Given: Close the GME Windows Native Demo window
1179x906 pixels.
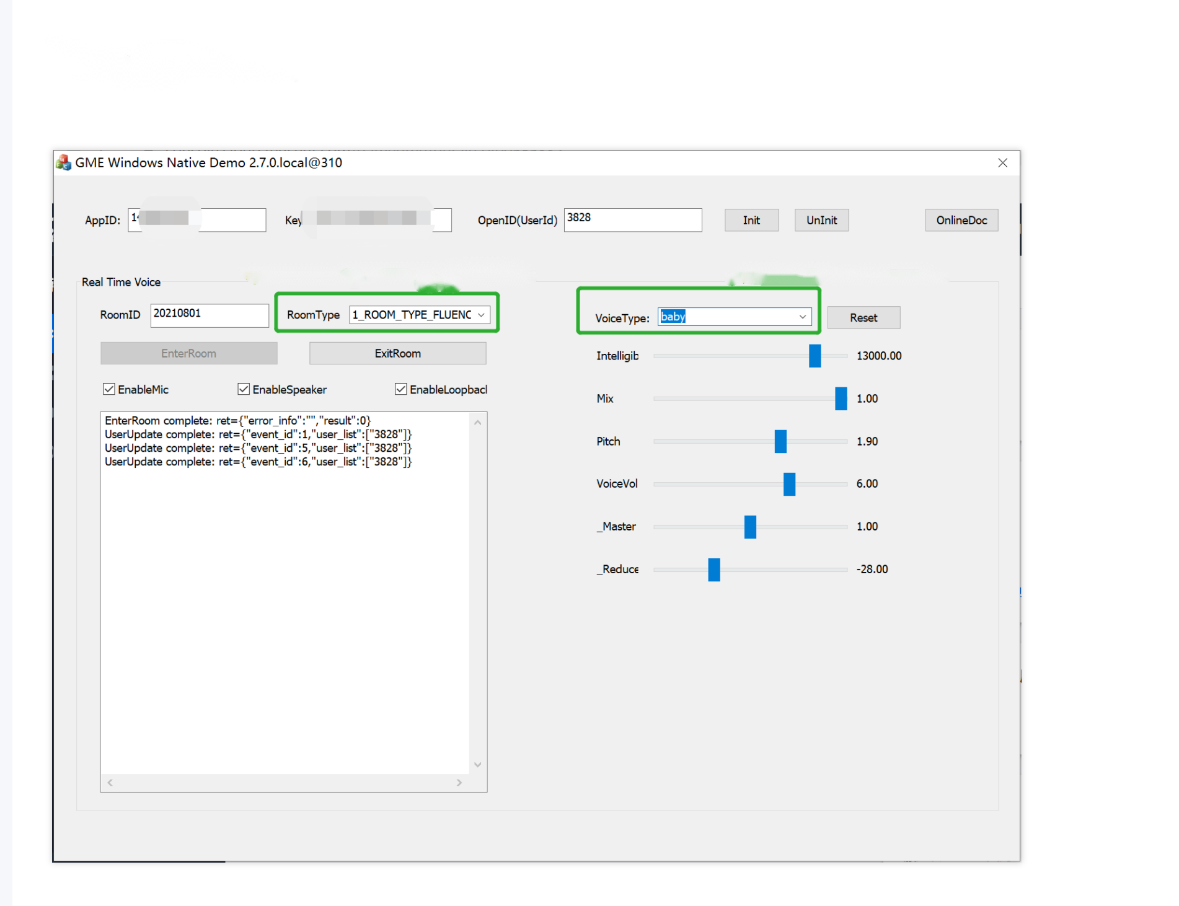Looking at the screenshot, I should (1002, 163).
